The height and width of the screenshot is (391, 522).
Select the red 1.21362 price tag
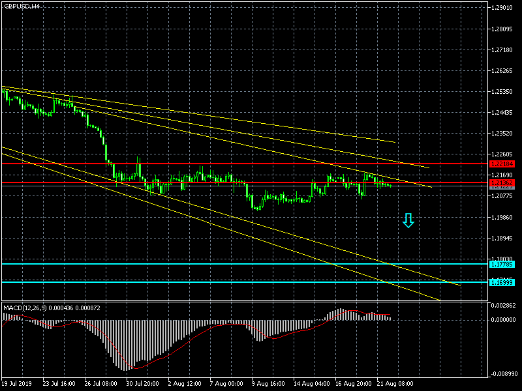[x=502, y=183]
